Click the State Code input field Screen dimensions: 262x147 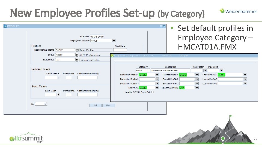(x=51, y=95)
